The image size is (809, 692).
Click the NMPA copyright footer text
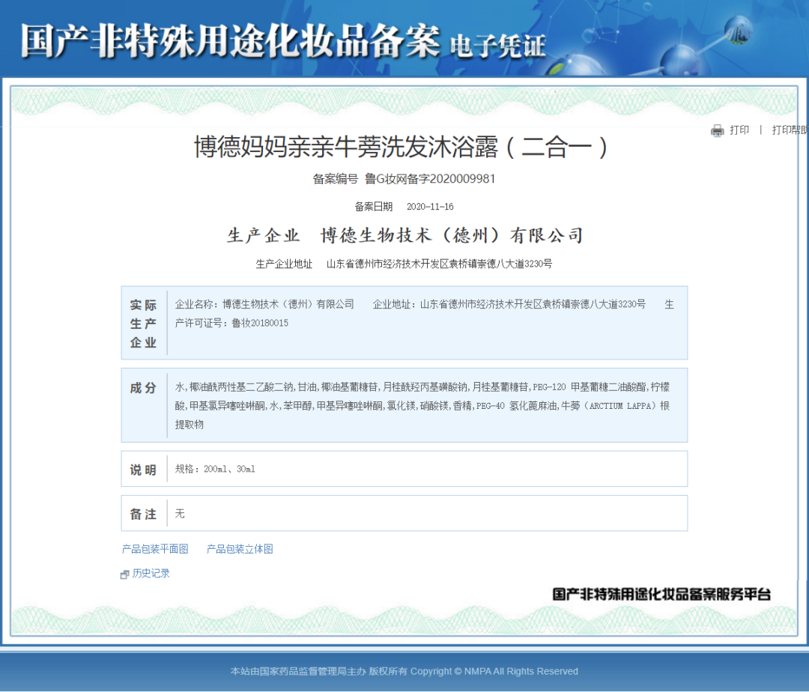(x=404, y=671)
